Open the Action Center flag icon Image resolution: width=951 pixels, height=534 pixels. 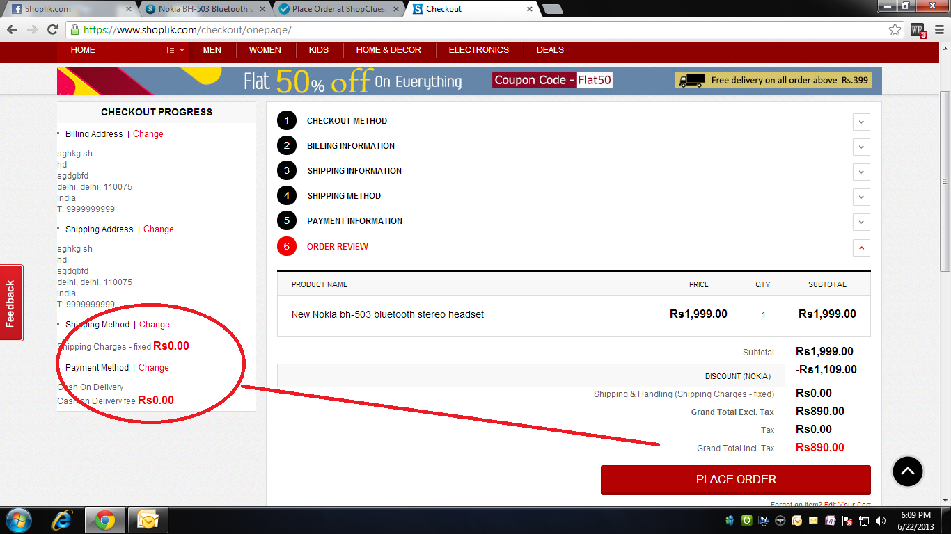click(x=847, y=521)
